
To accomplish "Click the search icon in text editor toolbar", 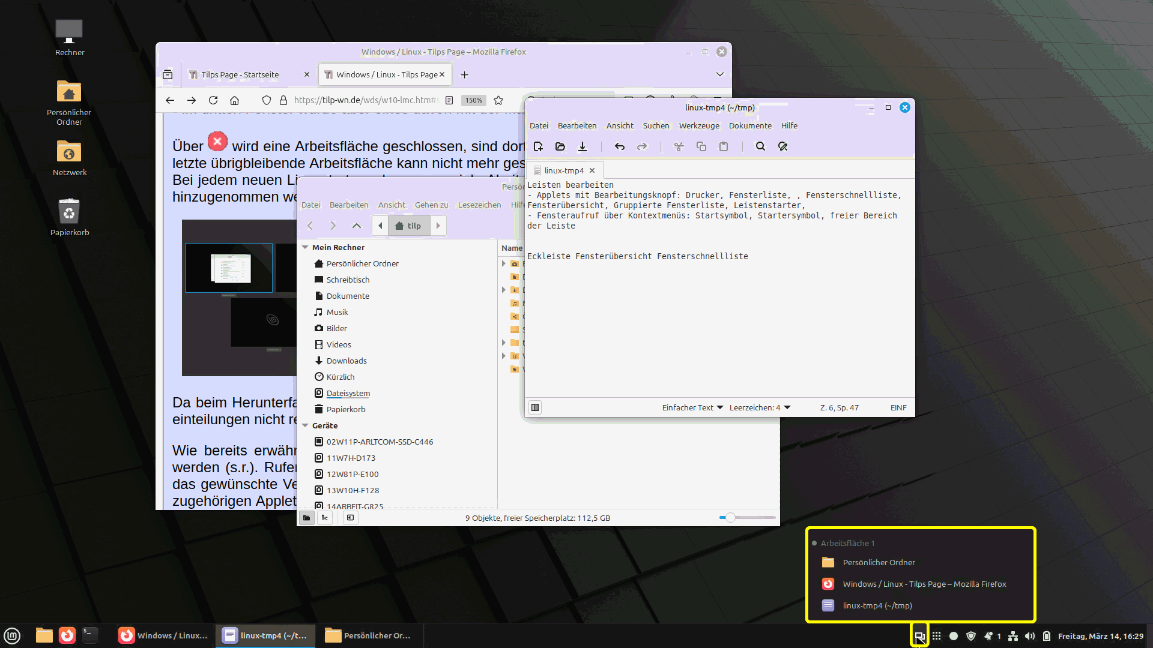I will pos(760,146).
